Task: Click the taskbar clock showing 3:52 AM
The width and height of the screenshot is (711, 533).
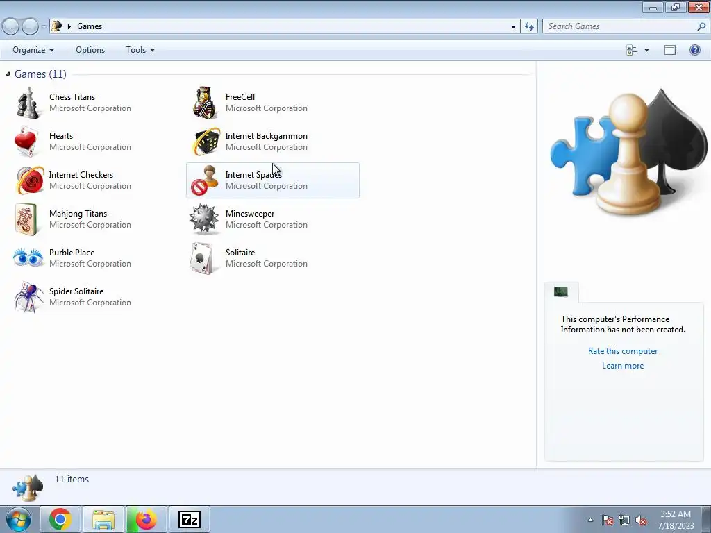Action: point(676,519)
